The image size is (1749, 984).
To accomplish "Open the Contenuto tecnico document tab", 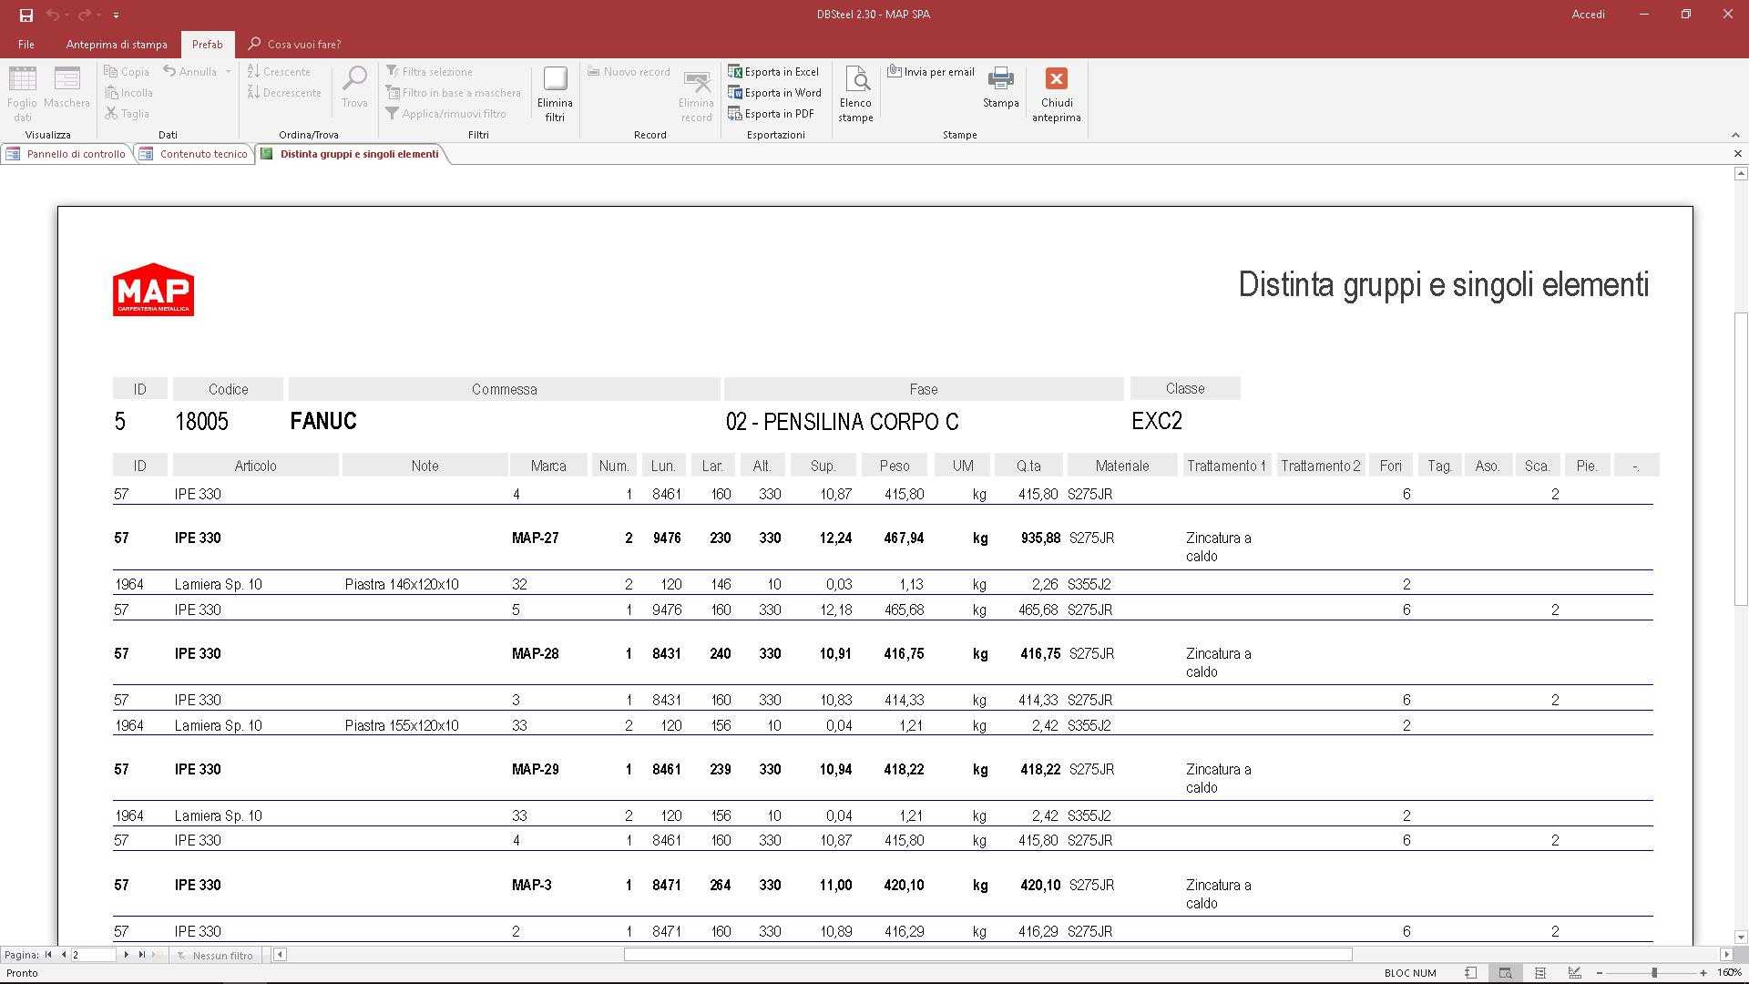I will pos(194,154).
